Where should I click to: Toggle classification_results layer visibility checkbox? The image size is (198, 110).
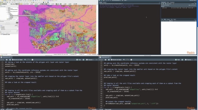pyautogui.click(x=1, y=34)
